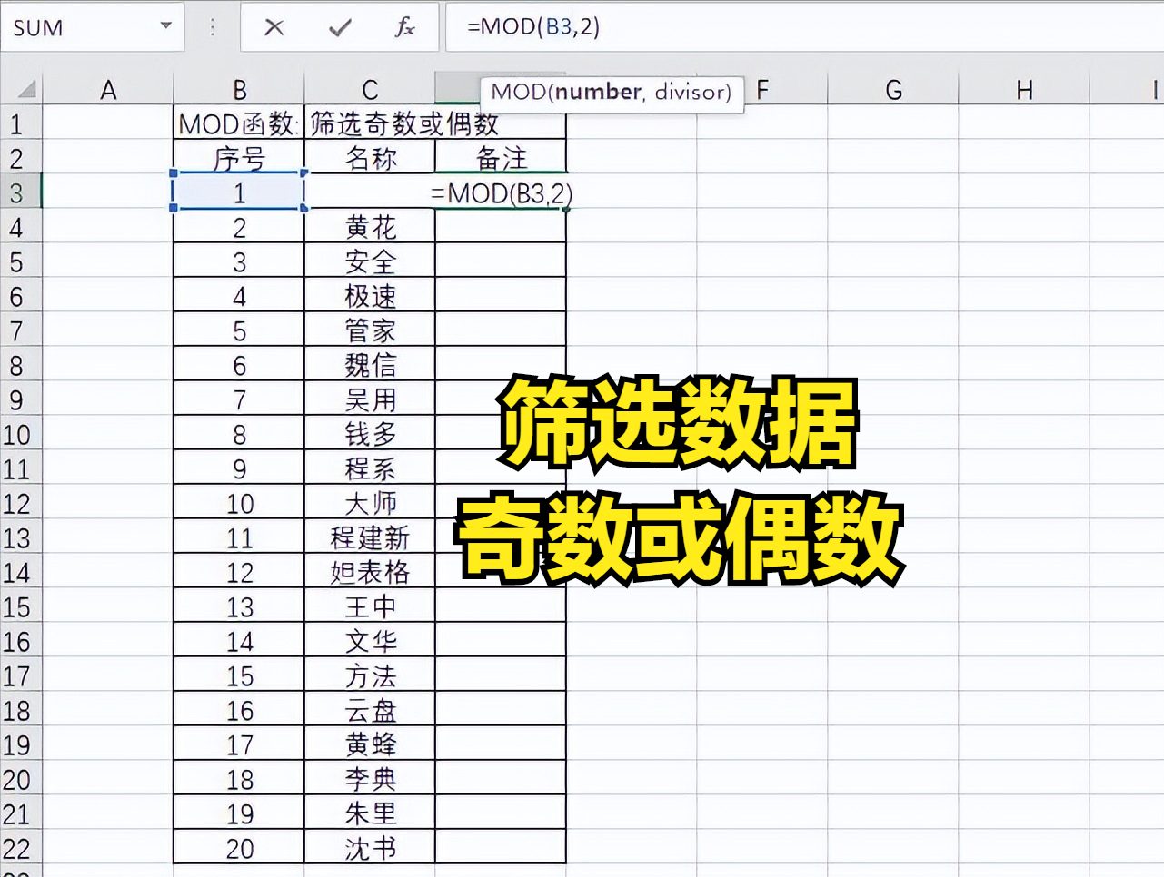Click sequence cell with number 15

[239, 675]
